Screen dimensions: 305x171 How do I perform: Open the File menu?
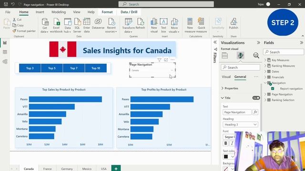pyautogui.click(x=8, y=12)
